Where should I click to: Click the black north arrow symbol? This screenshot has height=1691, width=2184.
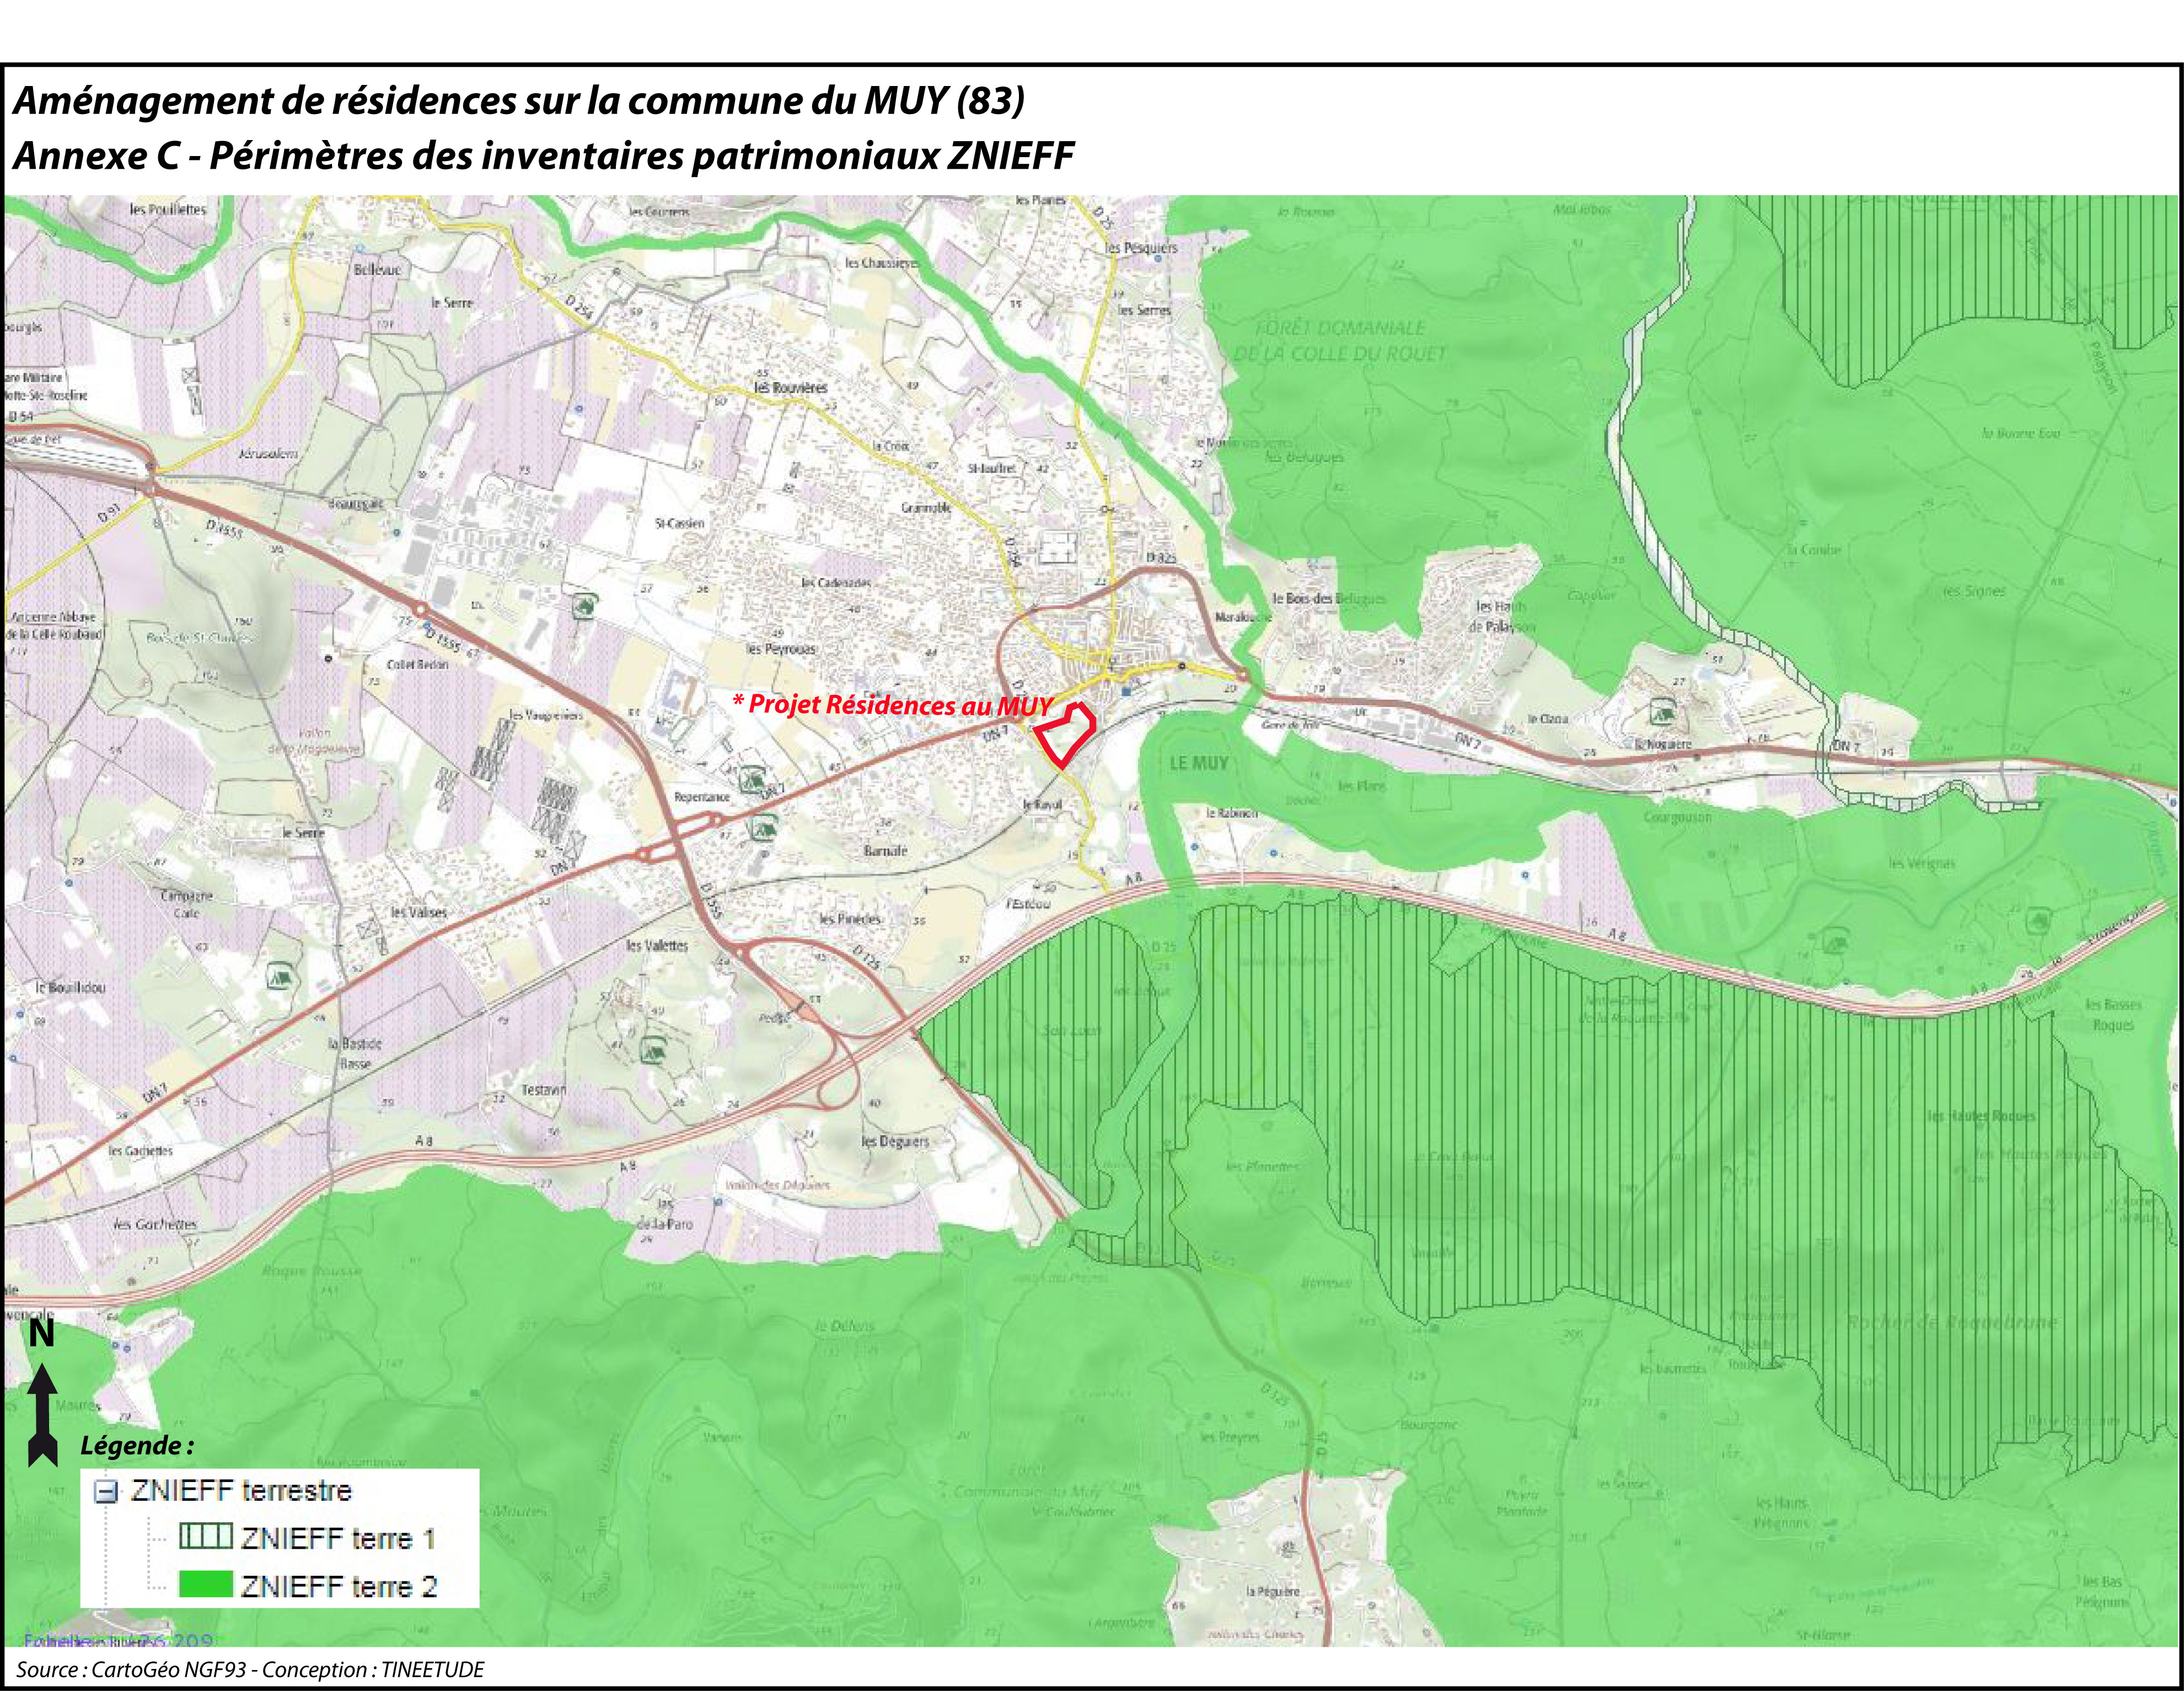pyautogui.click(x=42, y=1416)
